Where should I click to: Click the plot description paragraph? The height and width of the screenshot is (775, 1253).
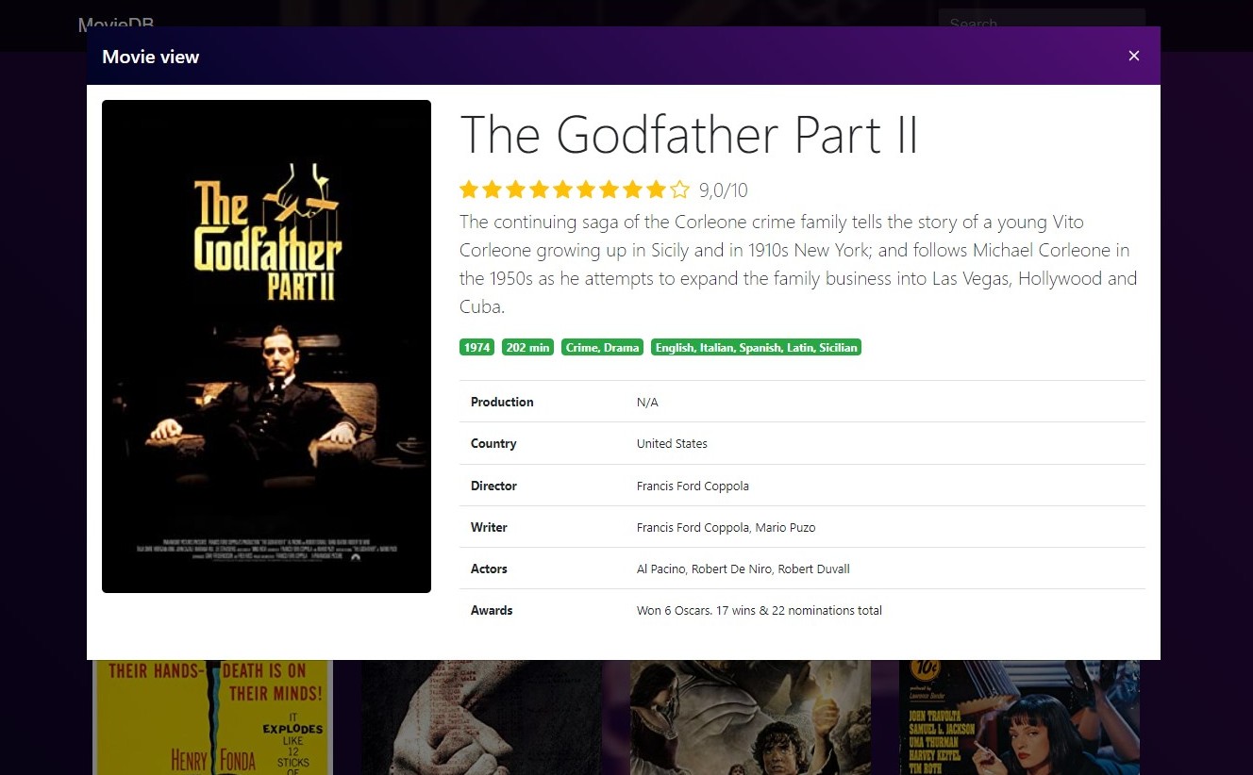tap(798, 264)
